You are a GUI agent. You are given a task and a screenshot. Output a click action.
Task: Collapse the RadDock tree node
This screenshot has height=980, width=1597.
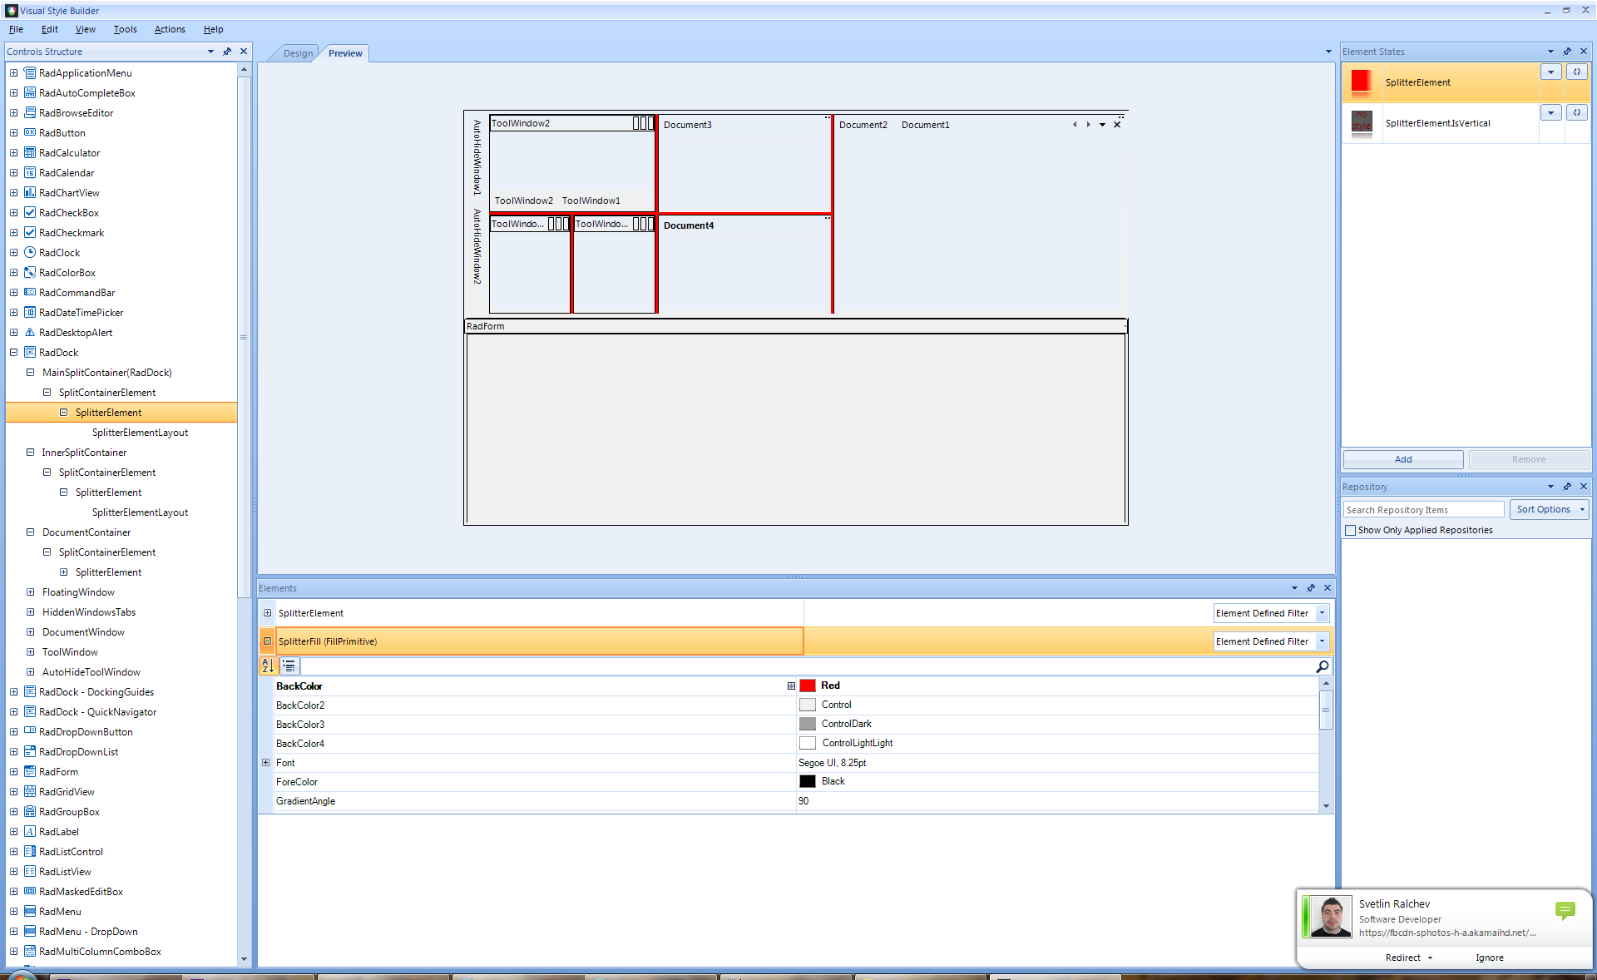click(14, 353)
